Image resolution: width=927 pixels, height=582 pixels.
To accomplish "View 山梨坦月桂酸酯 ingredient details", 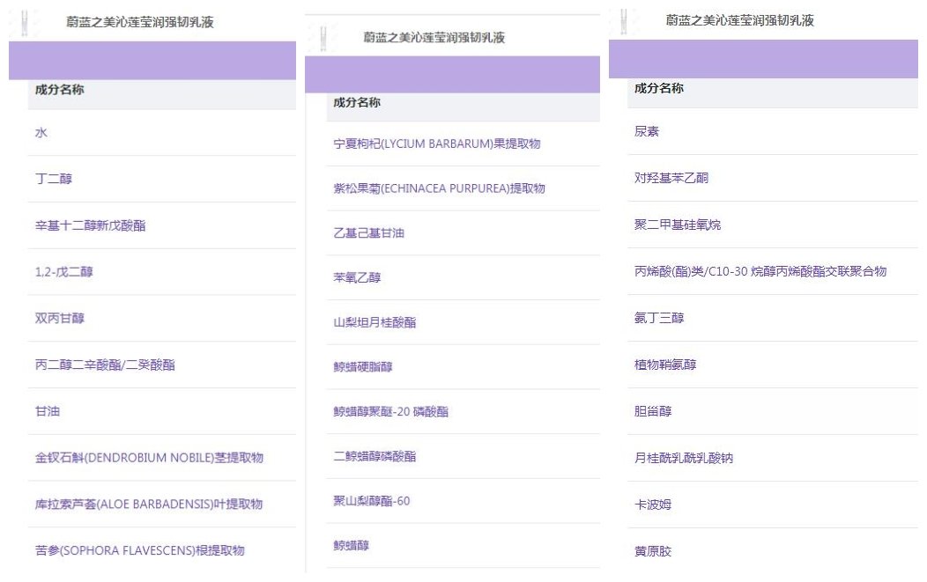I will coord(375,322).
